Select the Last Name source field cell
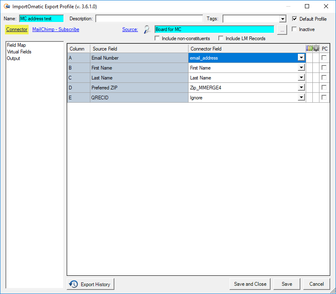Screen dimensions: 336x294 click(x=139, y=77)
